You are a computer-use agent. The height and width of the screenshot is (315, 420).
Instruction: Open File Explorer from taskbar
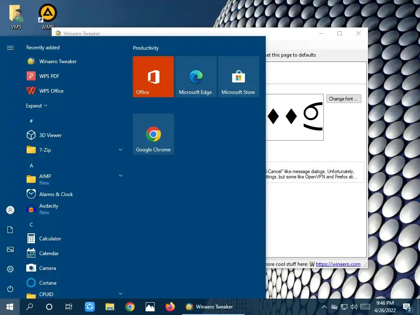coord(110,307)
